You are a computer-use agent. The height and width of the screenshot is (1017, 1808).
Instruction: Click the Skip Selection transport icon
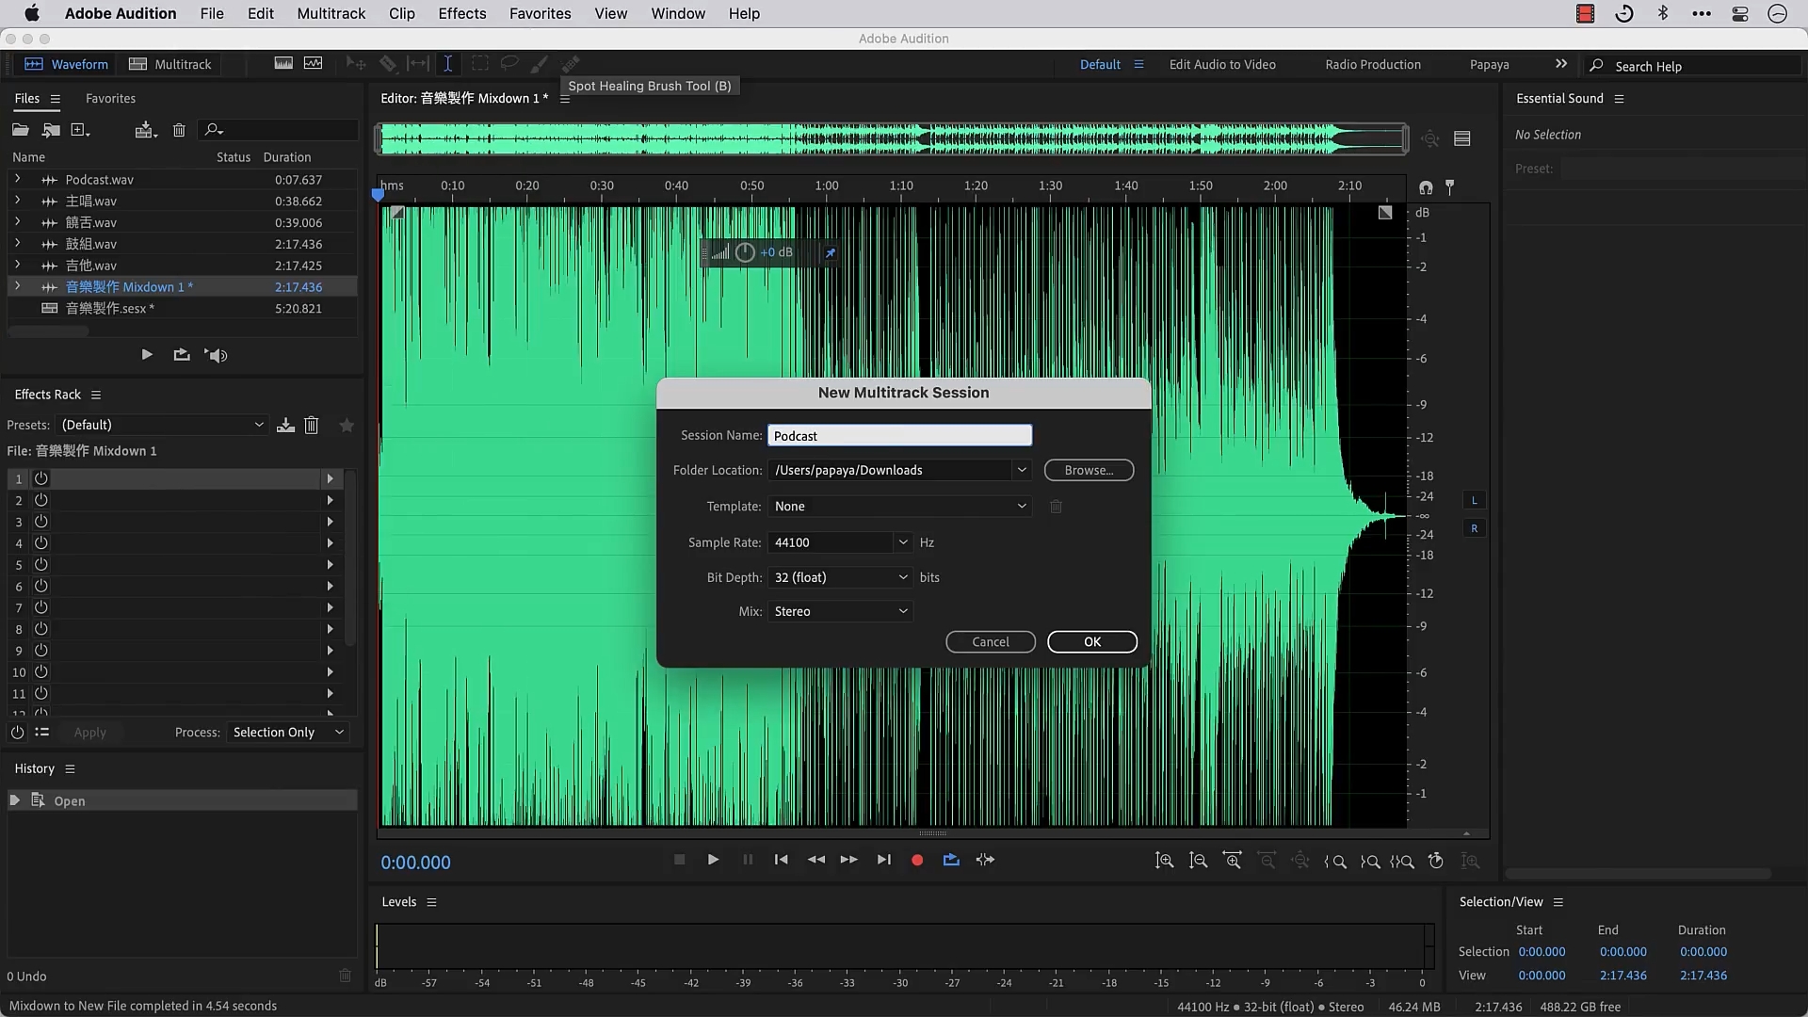(985, 860)
